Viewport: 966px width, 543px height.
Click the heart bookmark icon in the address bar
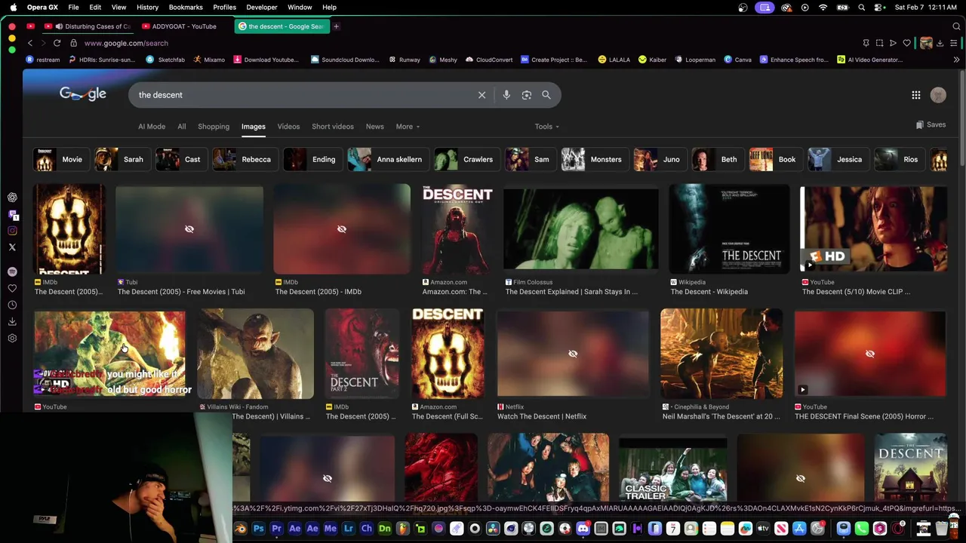coord(906,43)
